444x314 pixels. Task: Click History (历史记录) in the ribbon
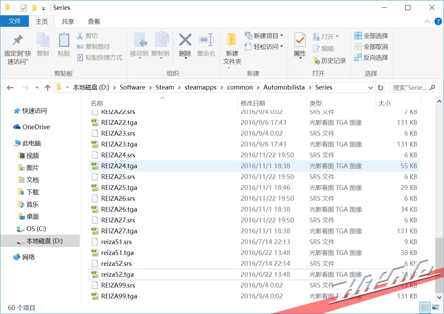[329, 61]
